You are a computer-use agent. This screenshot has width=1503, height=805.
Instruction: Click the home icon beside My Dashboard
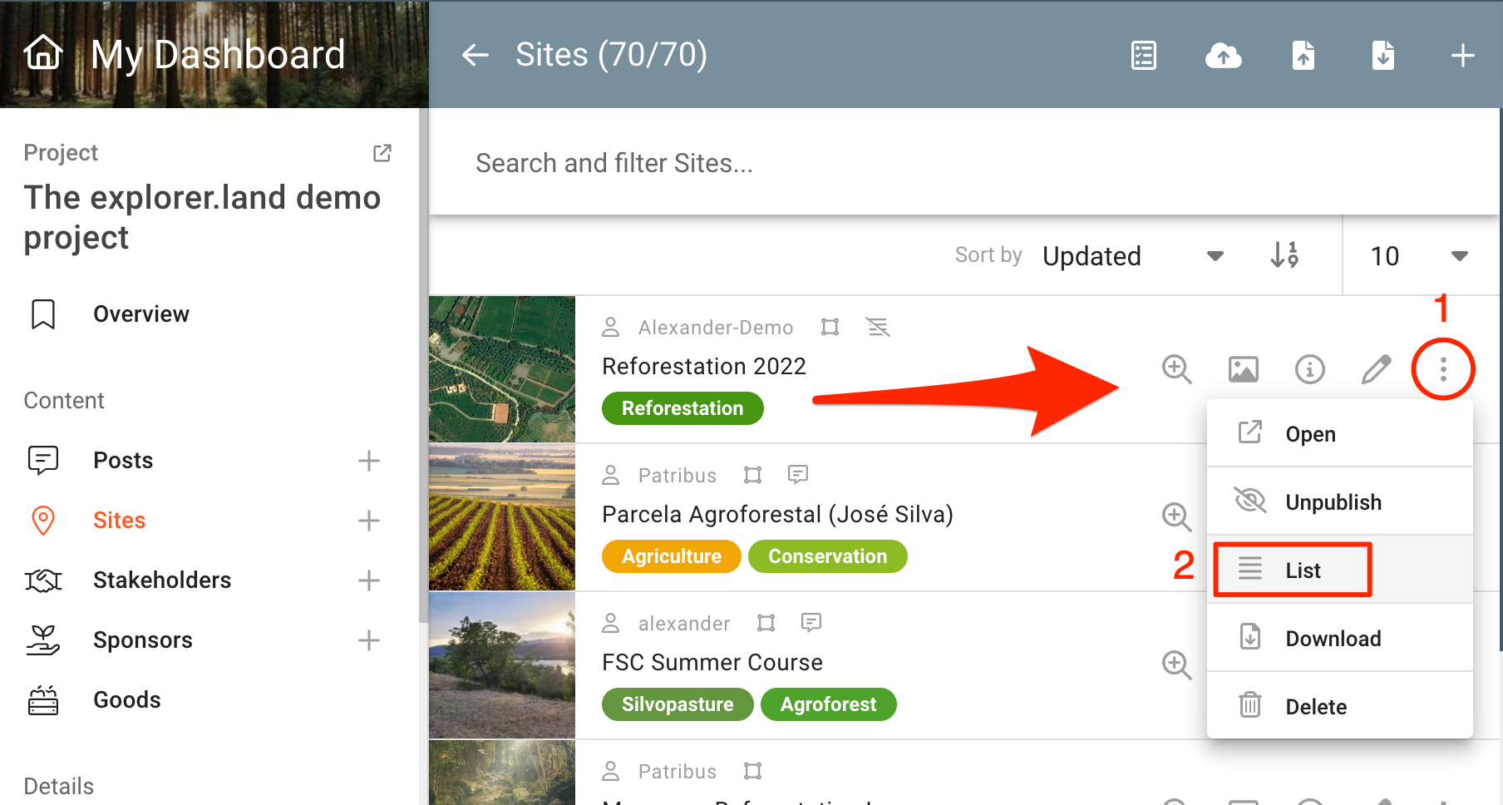coord(43,53)
